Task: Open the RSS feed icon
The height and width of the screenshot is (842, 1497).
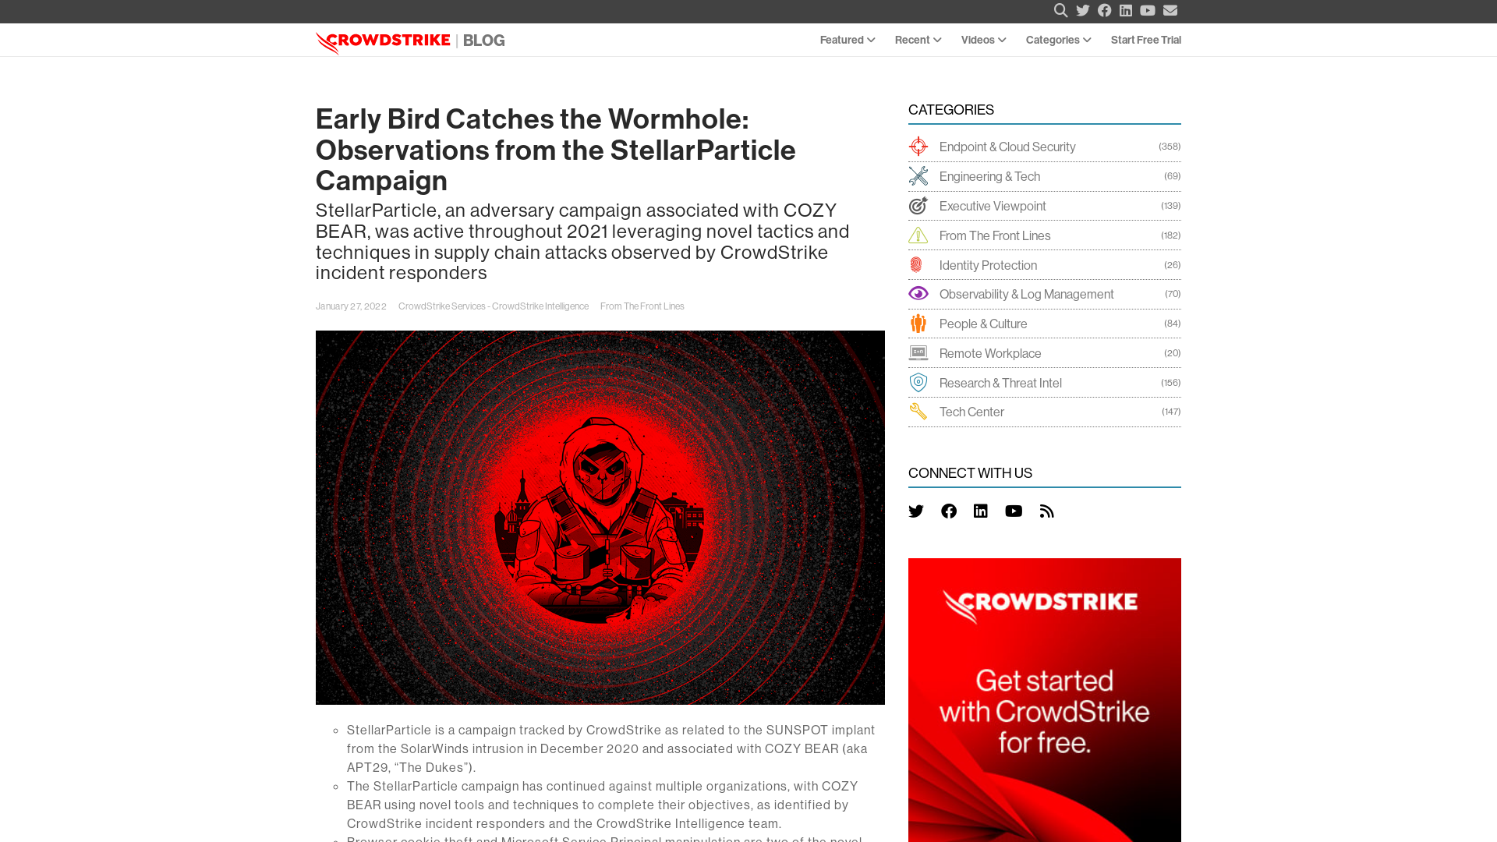Action: [1047, 511]
